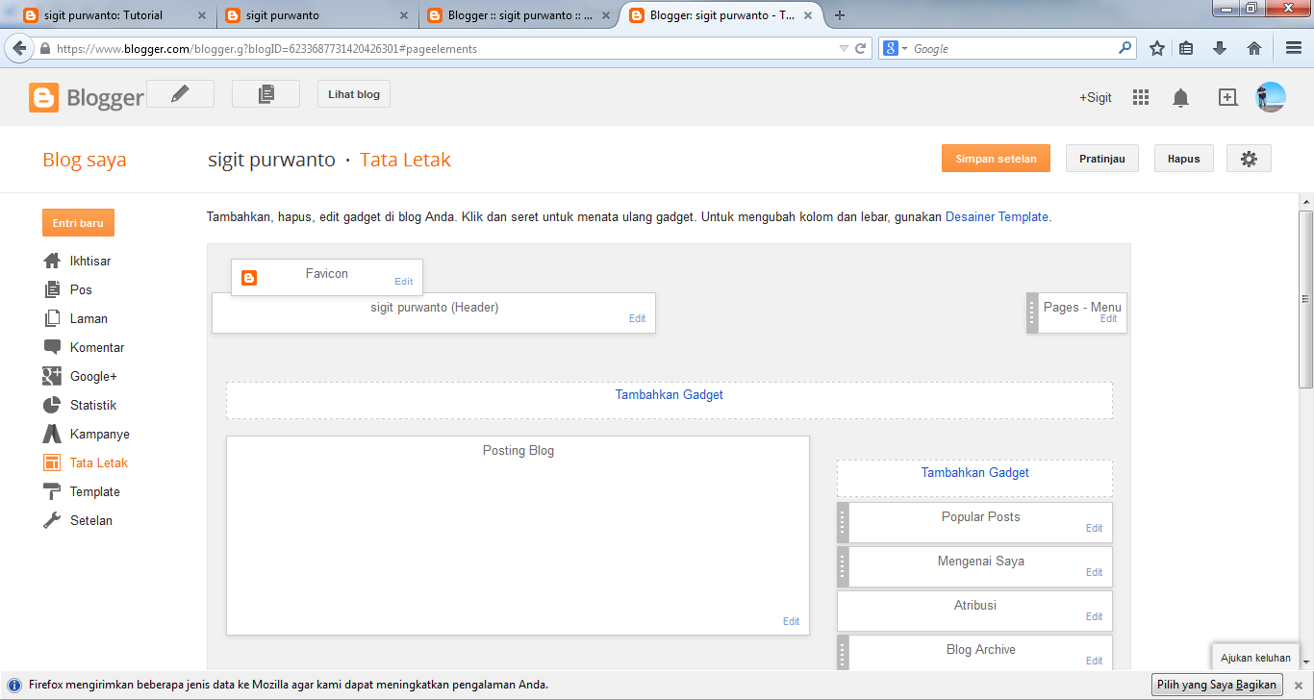Click the Google+ sidebar icon
Viewport: 1314px width, 700px height.
pos(52,376)
